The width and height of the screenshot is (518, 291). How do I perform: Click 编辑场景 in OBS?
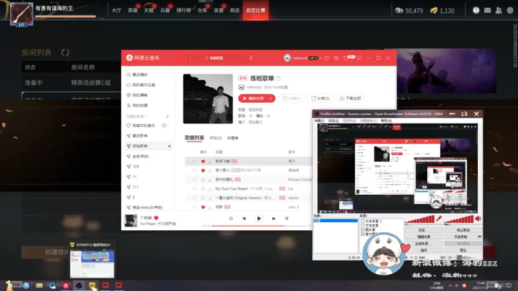[x=424, y=237]
